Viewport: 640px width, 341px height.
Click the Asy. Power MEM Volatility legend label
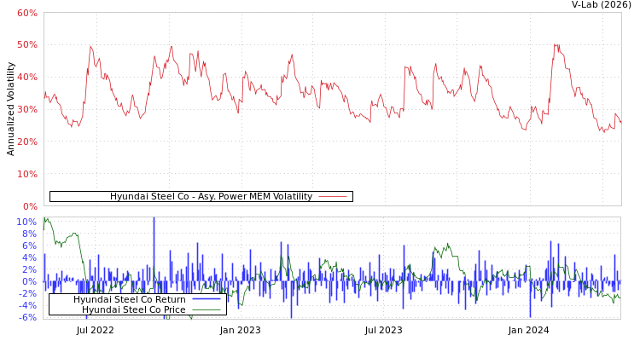(211, 197)
